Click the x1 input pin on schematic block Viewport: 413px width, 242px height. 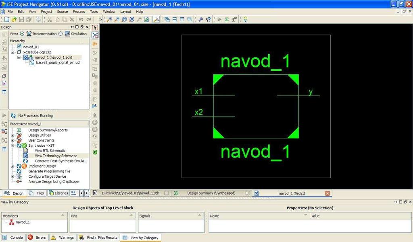click(x=213, y=96)
